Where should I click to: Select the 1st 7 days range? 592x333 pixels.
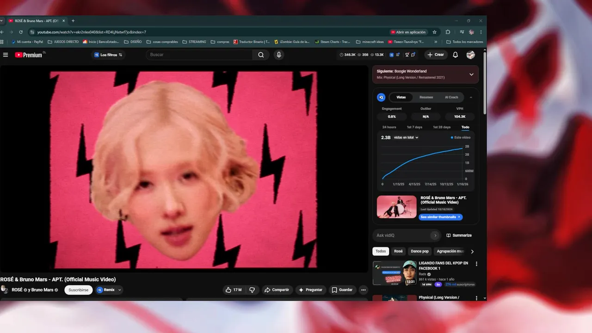click(414, 127)
